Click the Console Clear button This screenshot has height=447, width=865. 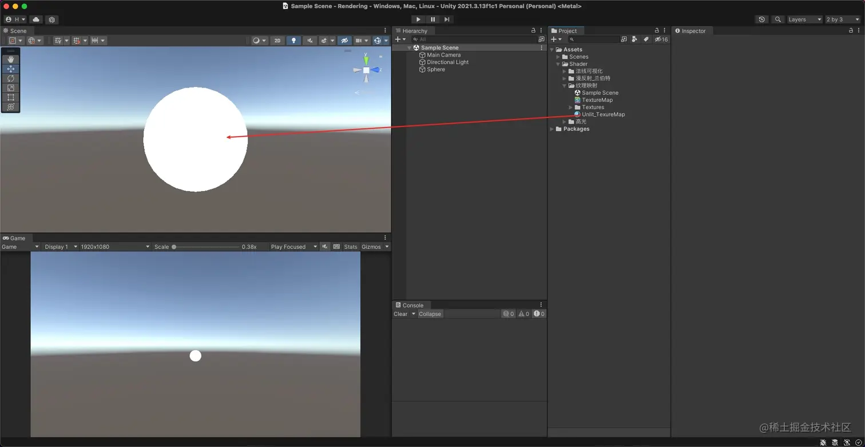point(400,314)
